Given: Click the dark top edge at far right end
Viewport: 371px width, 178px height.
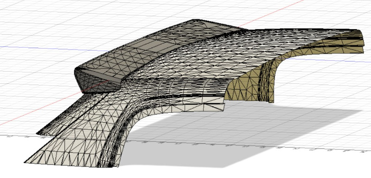Looking at the screenshot, I should [x=350, y=30].
